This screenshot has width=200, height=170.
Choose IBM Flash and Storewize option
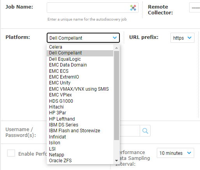tap(80, 131)
